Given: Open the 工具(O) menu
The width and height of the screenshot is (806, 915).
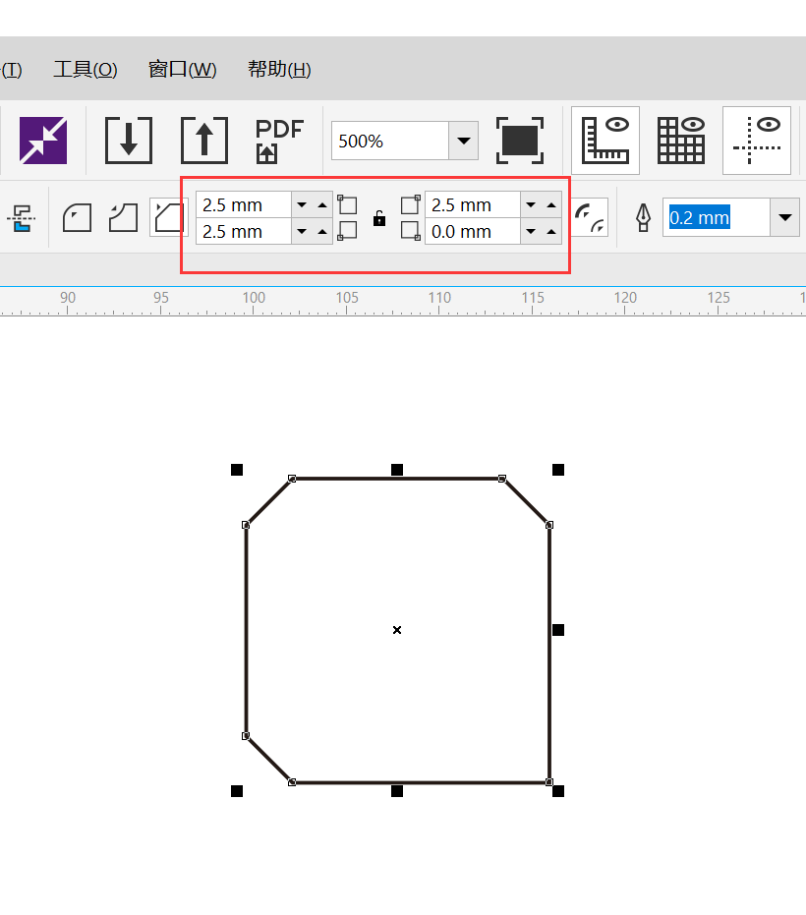Looking at the screenshot, I should (x=86, y=70).
